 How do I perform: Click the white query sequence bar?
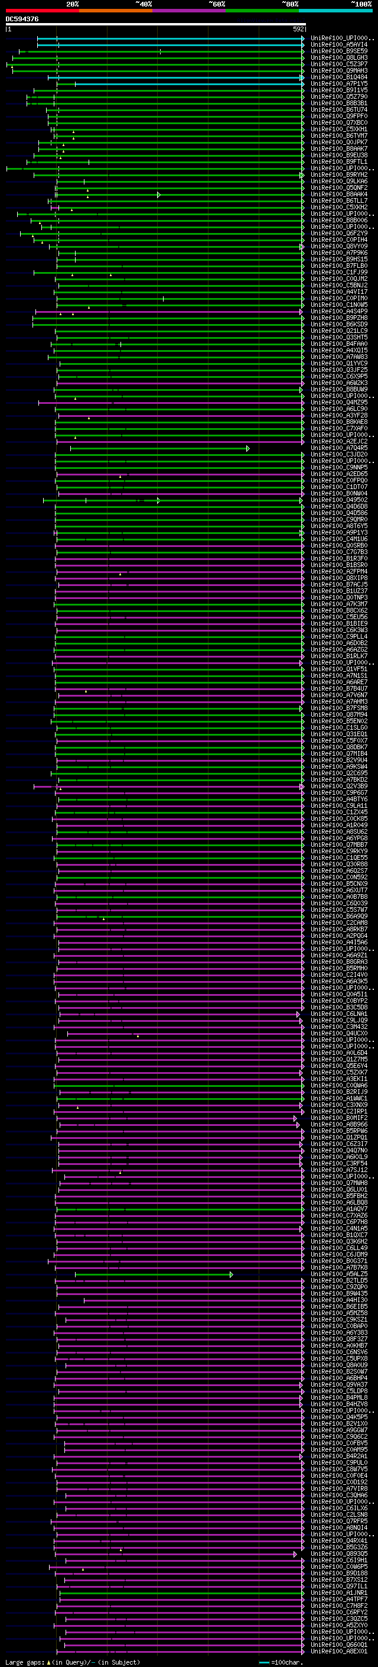[155, 24]
